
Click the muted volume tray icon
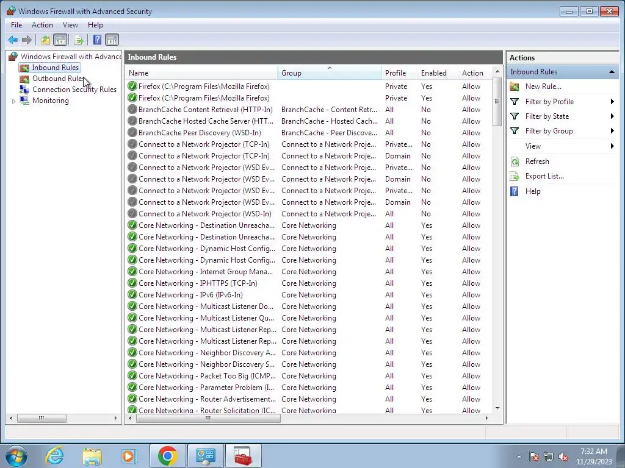(563, 456)
